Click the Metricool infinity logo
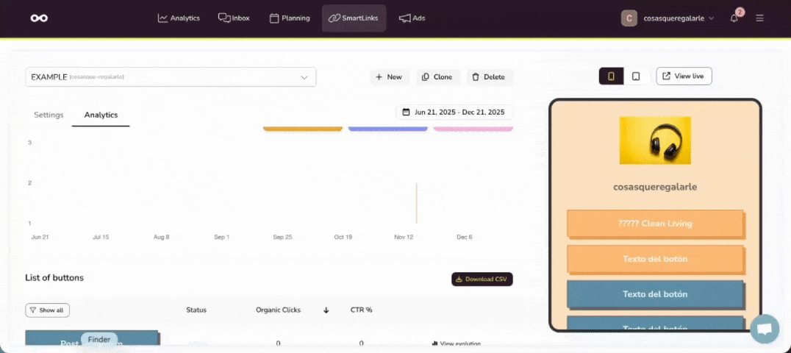The image size is (791, 353). [39, 18]
